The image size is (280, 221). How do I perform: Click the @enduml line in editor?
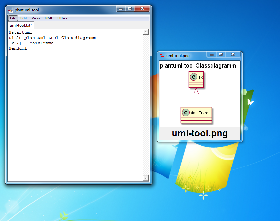(x=18, y=48)
